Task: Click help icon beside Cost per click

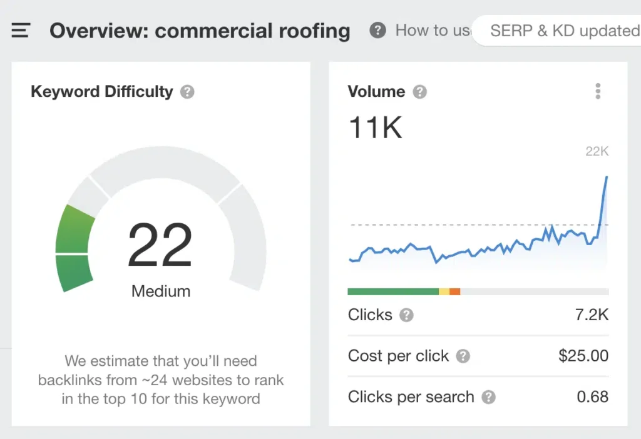Action: point(463,356)
